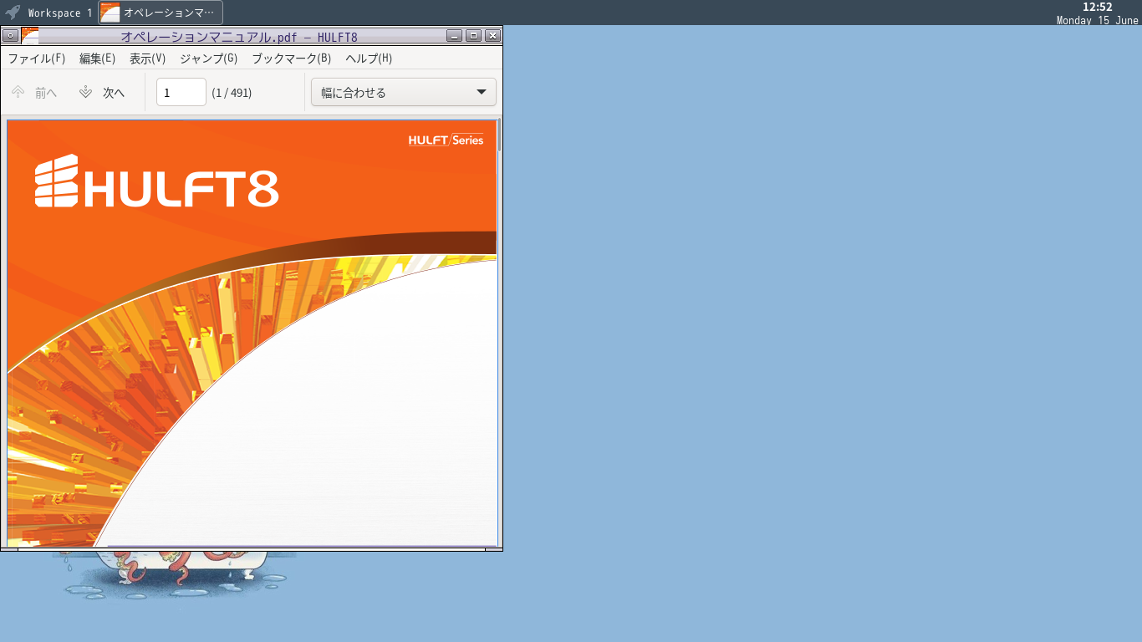Maximize the HULFT8 PDF viewer window

(473, 36)
